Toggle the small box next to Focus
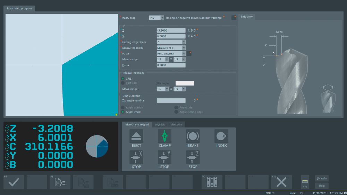 (189, 53)
